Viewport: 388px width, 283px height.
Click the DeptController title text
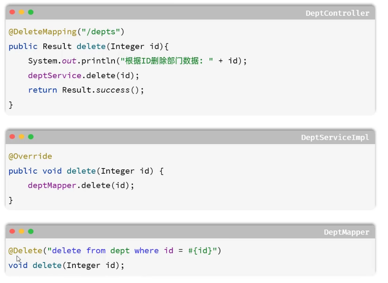pyautogui.click(x=337, y=13)
